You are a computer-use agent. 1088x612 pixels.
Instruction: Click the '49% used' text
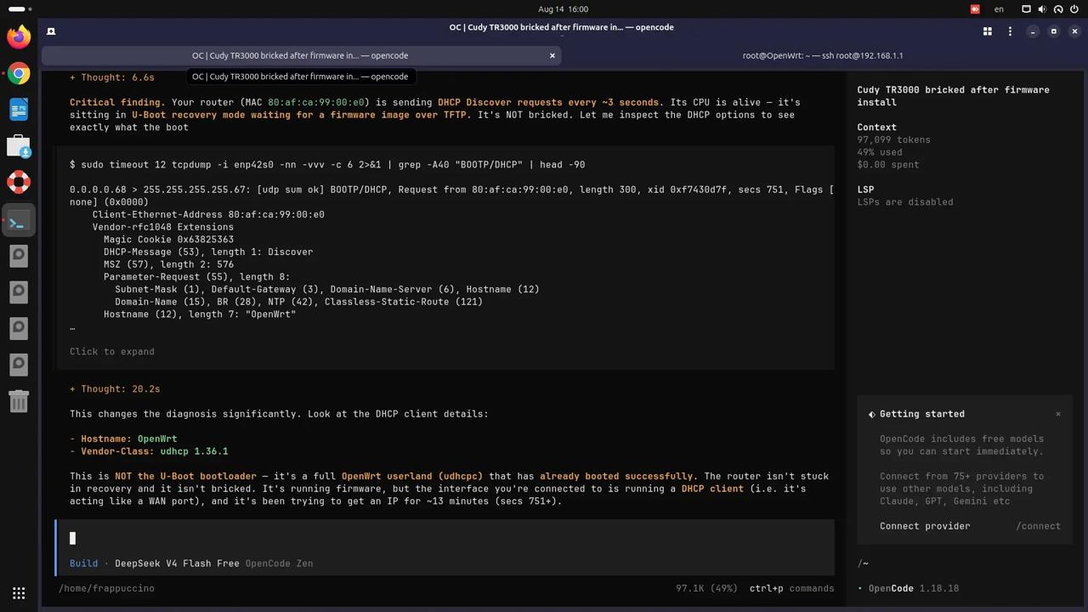tap(880, 152)
